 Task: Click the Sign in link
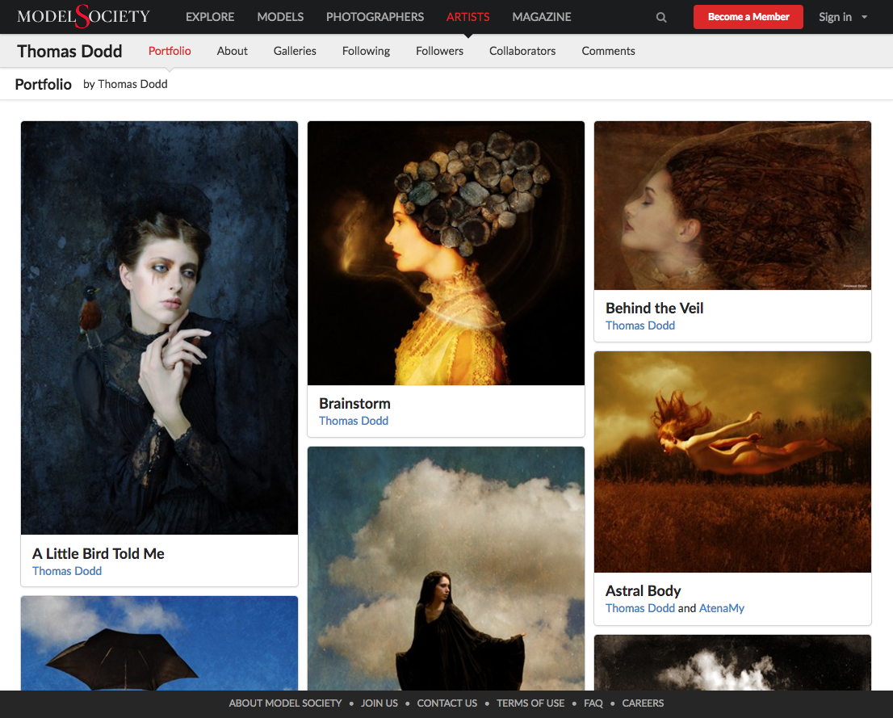(x=835, y=17)
